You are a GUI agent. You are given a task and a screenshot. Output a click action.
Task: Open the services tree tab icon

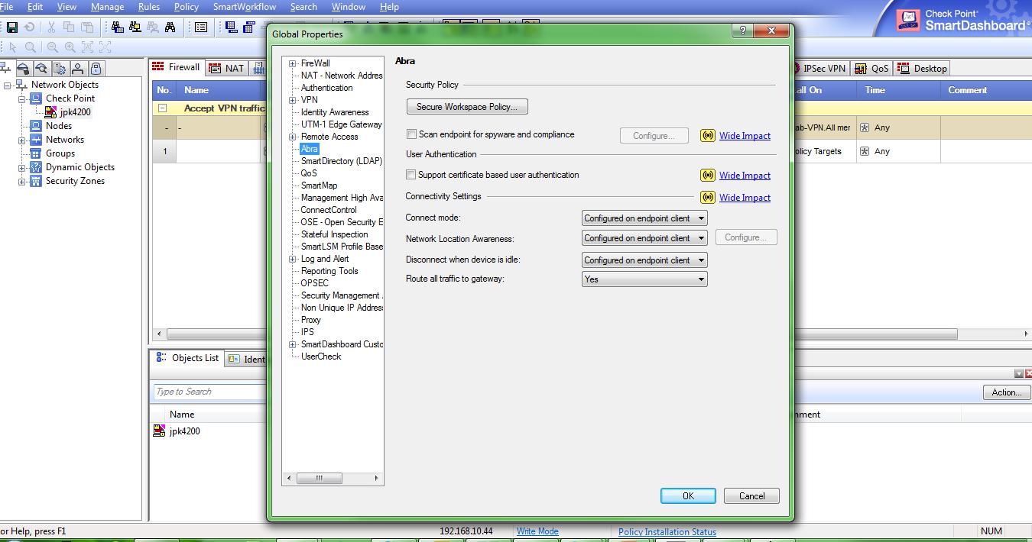tap(24, 69)
